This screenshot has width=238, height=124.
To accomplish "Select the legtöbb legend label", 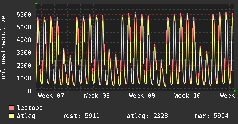I will tap(30, 108).
